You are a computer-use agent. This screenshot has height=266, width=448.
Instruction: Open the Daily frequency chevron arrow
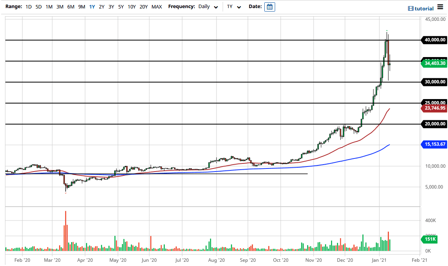216,7
